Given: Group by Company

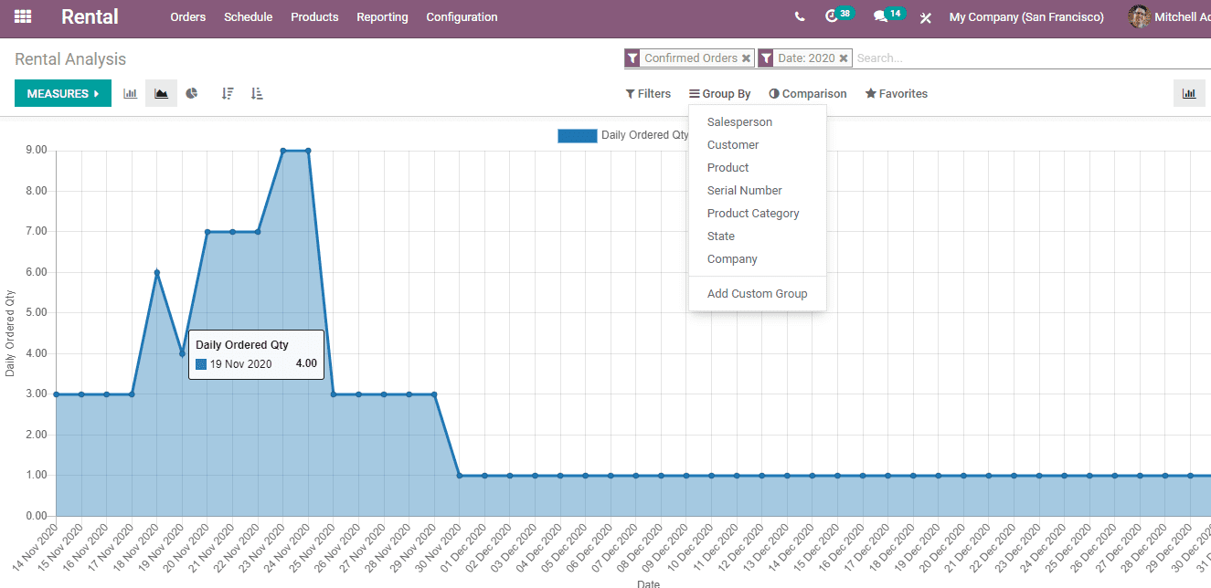Looking at the screenshot, I should (x=758, y=259).
